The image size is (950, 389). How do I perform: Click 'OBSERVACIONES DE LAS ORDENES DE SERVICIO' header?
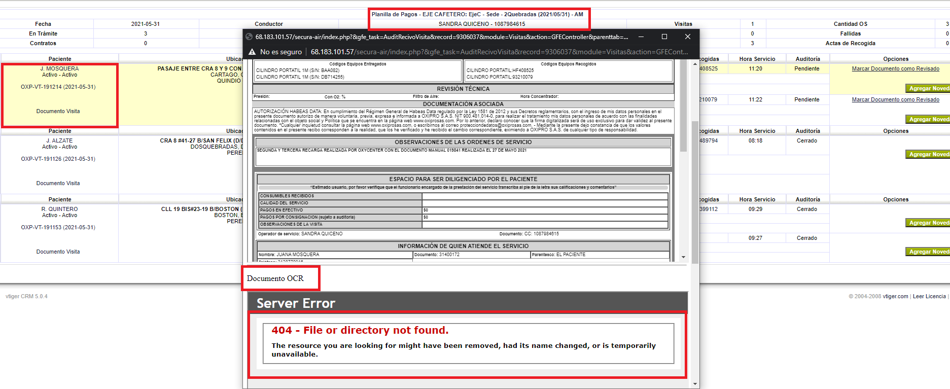pyautogui.click(x=463, y=142)
